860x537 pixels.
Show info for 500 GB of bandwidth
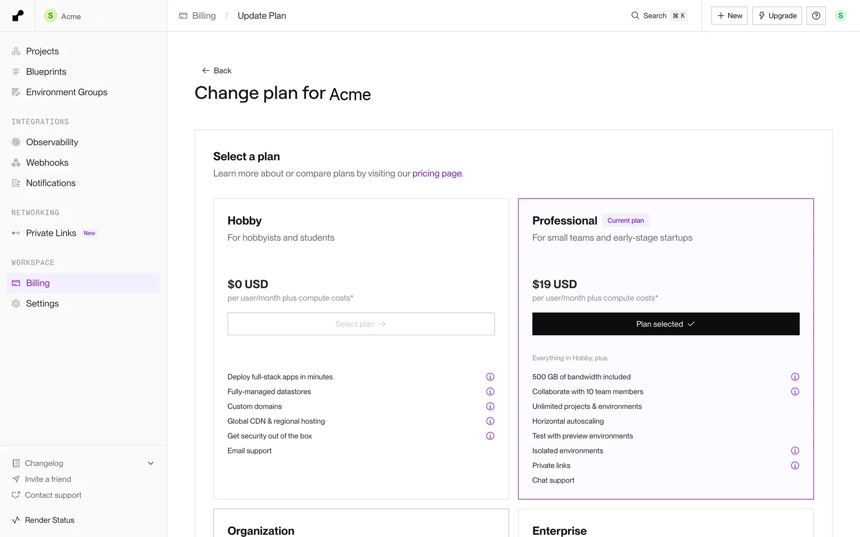[x=795, y=377]
